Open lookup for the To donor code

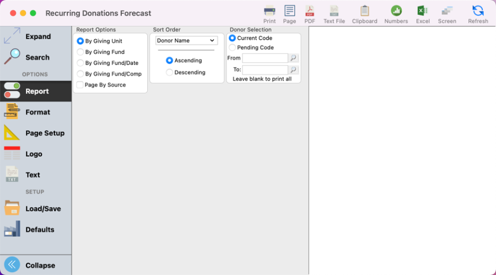(293, 70)
